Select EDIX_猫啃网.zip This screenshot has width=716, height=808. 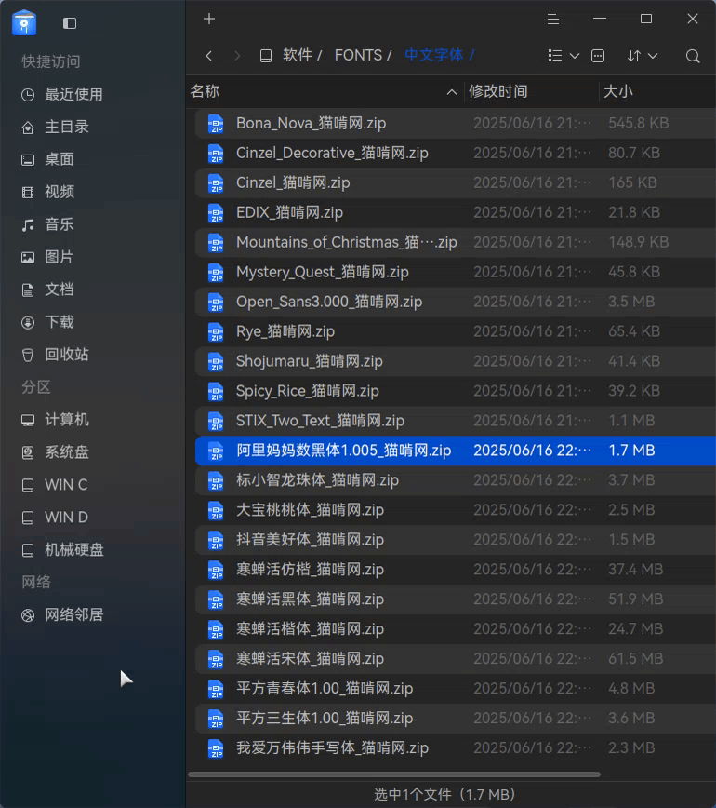456,212
